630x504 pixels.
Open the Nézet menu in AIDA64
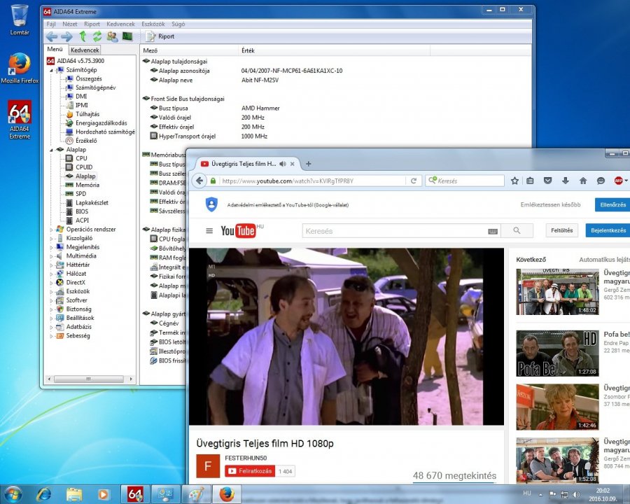69,24
